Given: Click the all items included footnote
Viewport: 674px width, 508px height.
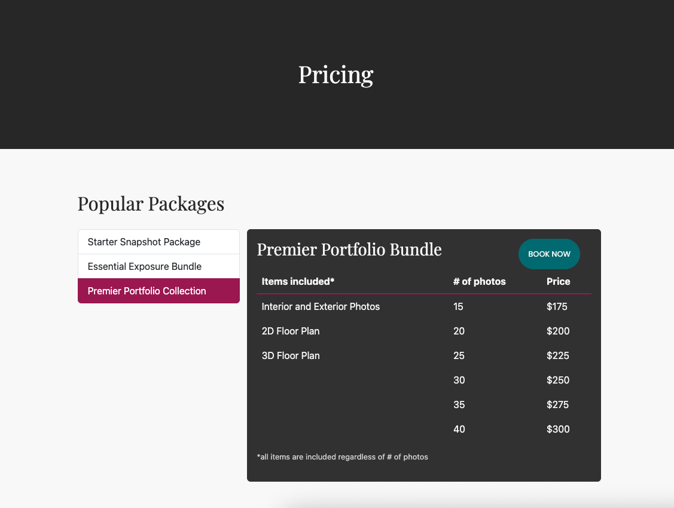Looking at the screenshot, I should click(x=343, y=457).
